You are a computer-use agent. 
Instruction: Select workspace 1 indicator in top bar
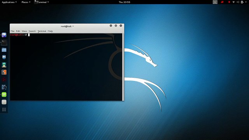(x=215, y=2)
